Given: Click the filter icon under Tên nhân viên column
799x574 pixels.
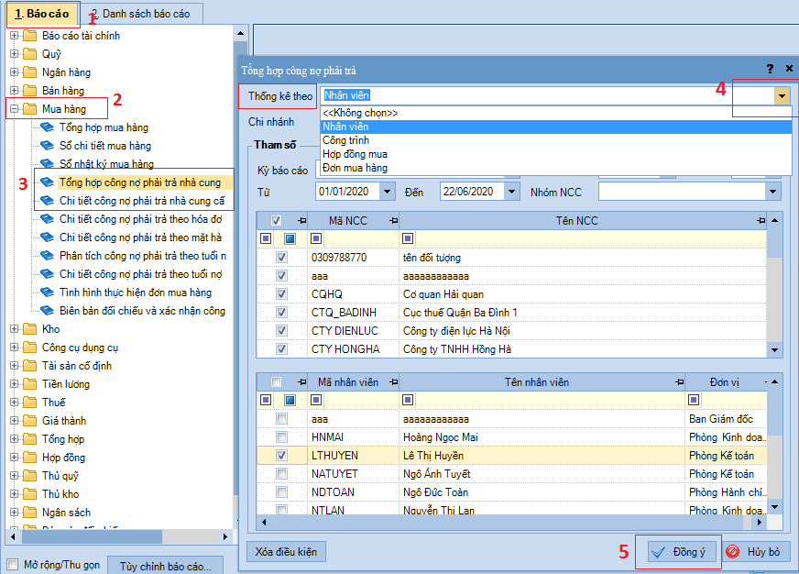Looking at the screenshot, I should [x=407, y=400].
